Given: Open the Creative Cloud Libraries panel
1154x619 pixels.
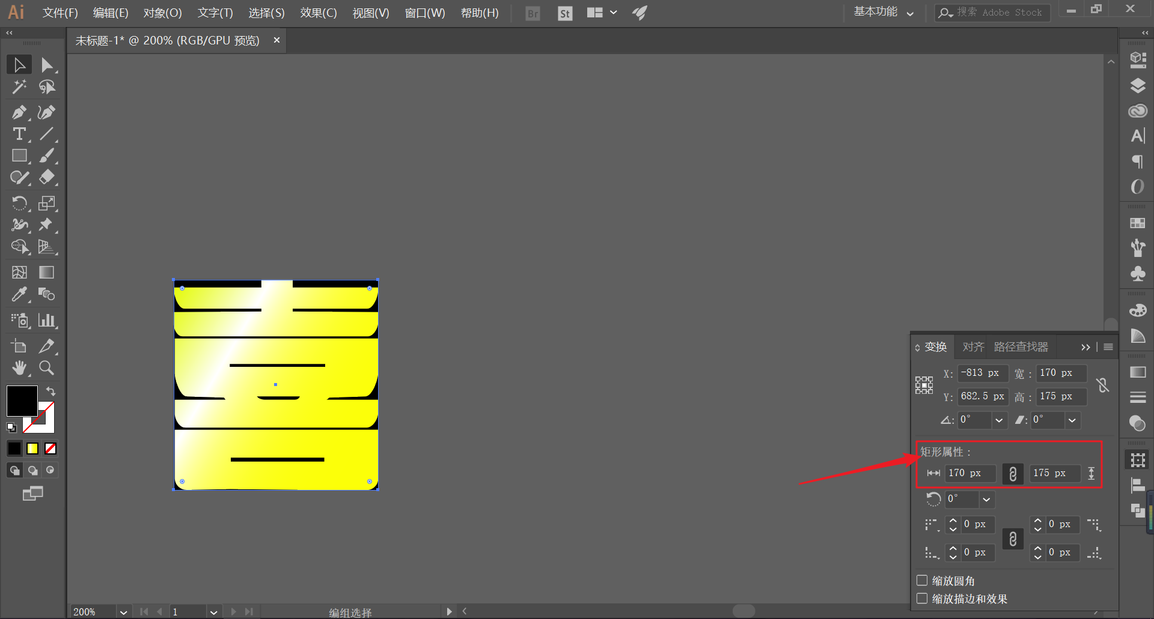Looking at the screenshot, I should 1137,111.
